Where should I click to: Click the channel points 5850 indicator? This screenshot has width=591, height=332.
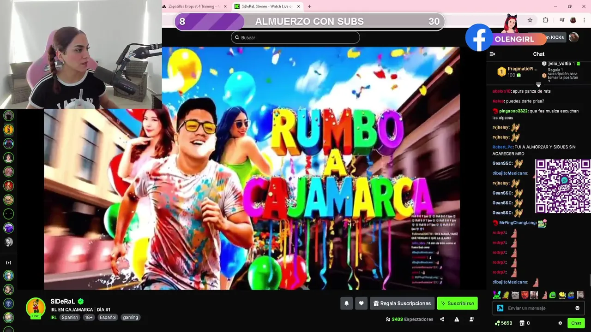point(503,323)
